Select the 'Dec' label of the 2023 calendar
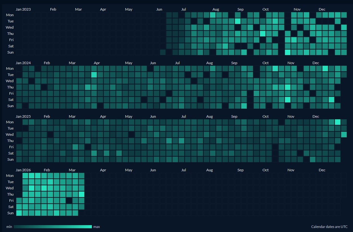353x232 pixels. click(x=322, y=9)
